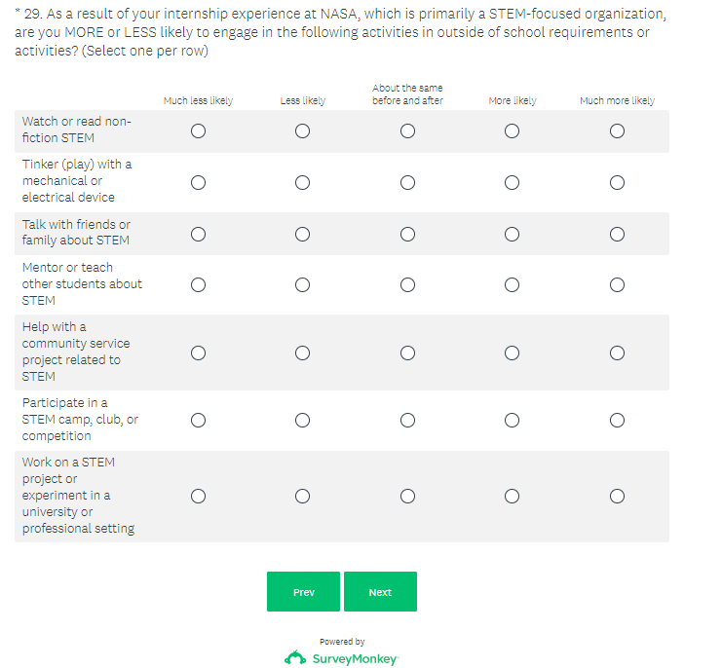Click the Prev button
722x668 pixels.
coord(303,592)
